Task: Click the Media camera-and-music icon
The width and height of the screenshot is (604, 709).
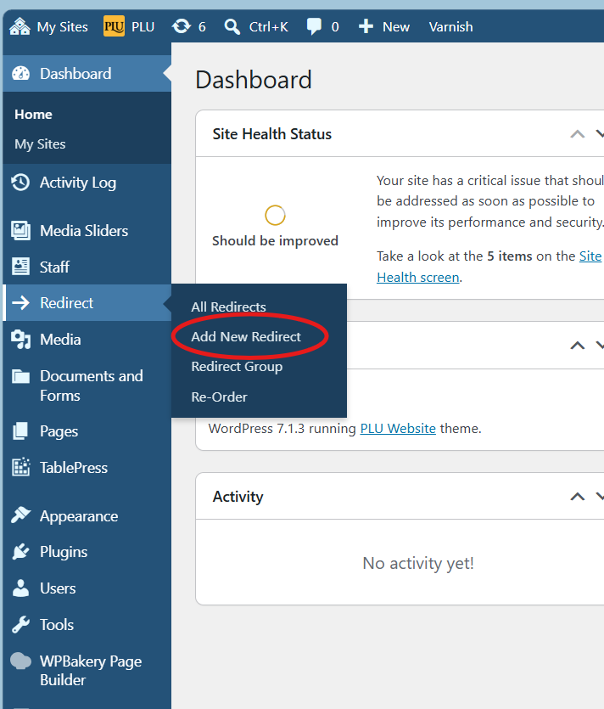Action: (20, 339)
